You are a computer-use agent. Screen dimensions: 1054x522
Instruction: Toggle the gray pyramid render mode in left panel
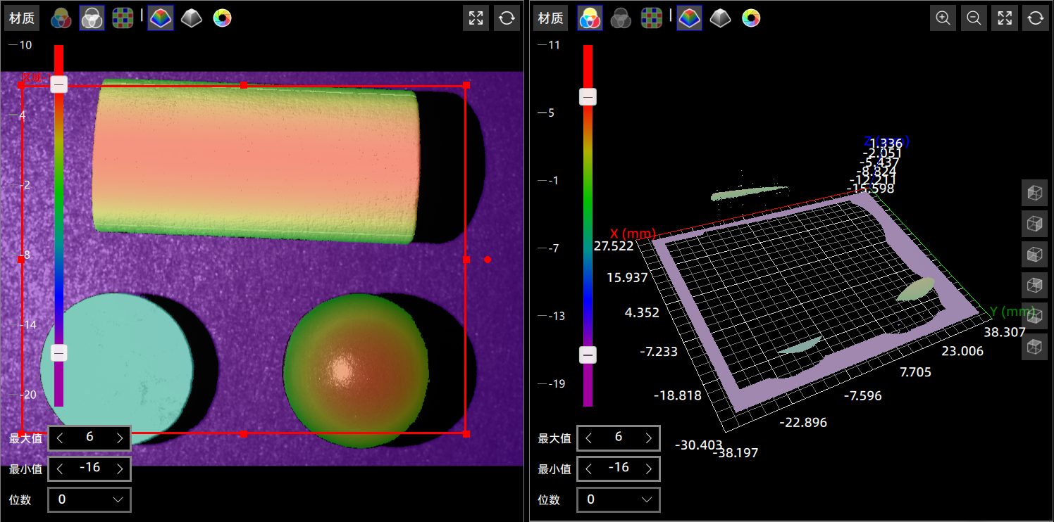191,18
